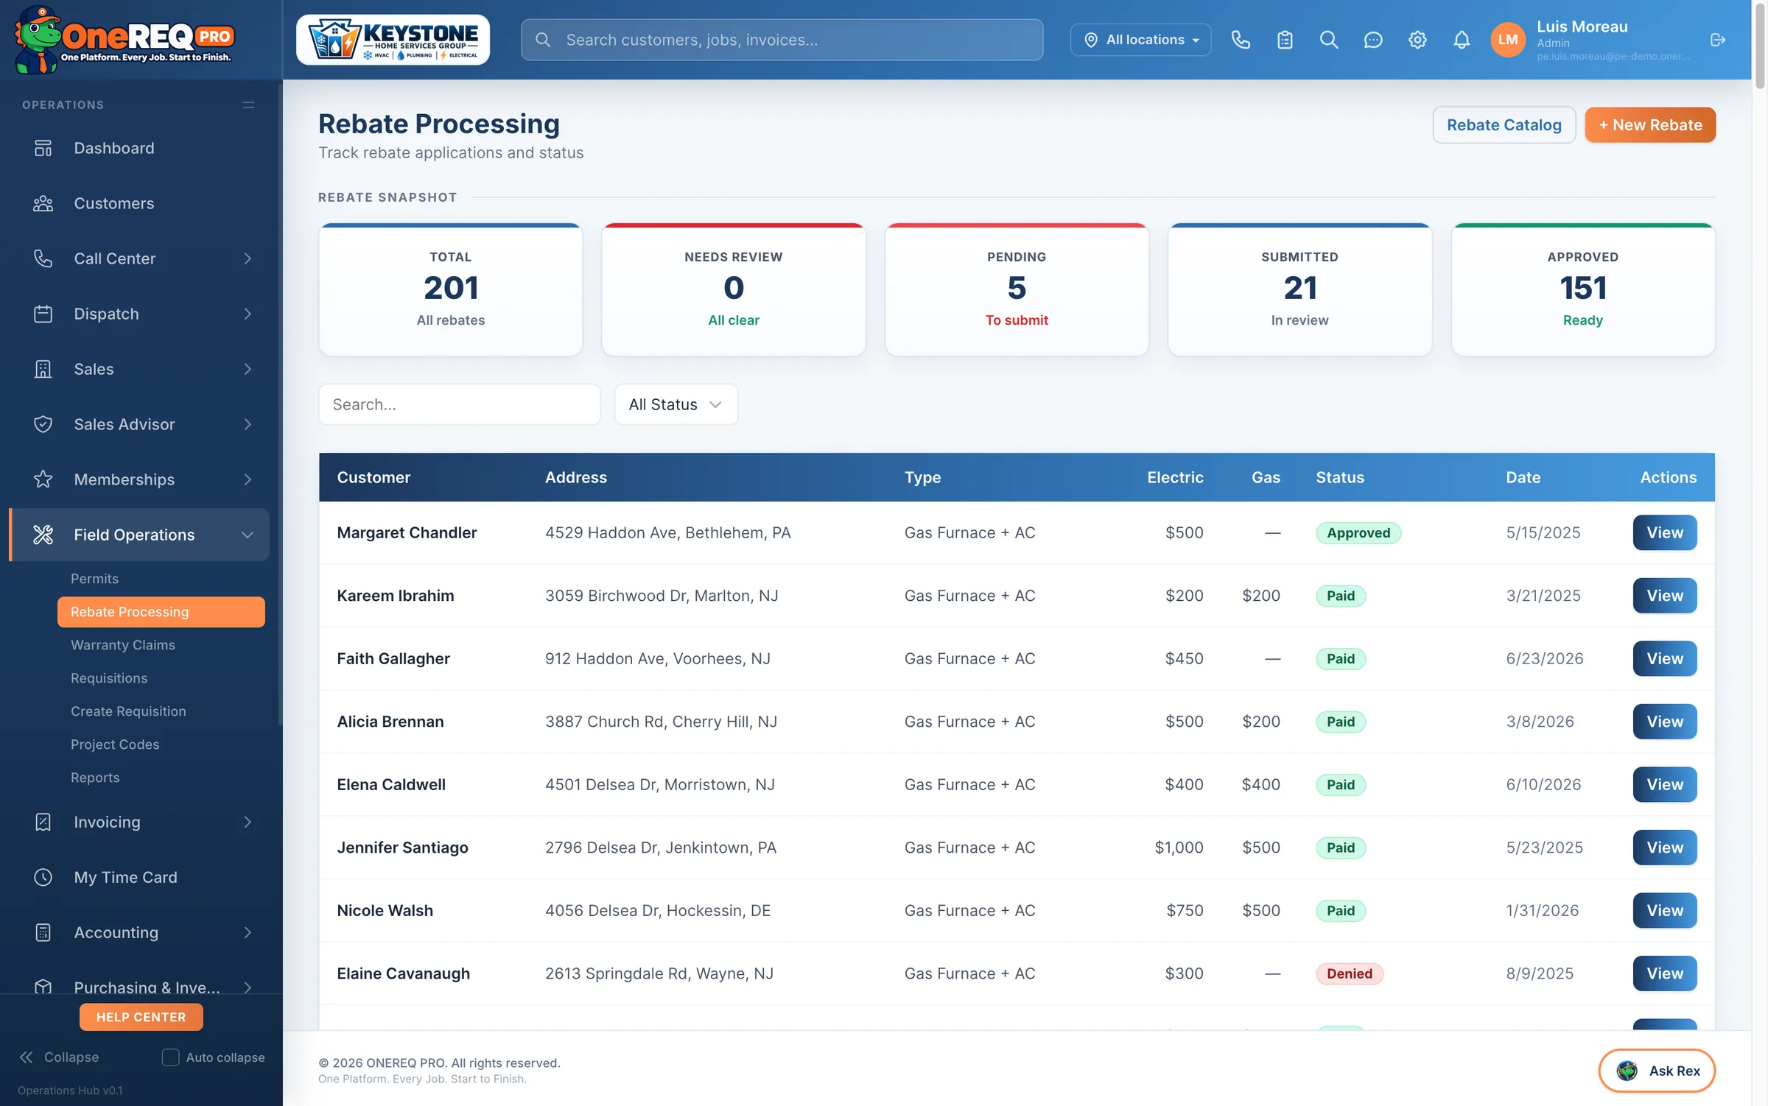
Task: Click the magnifier search icon in header
Action: coord(1329,40)
